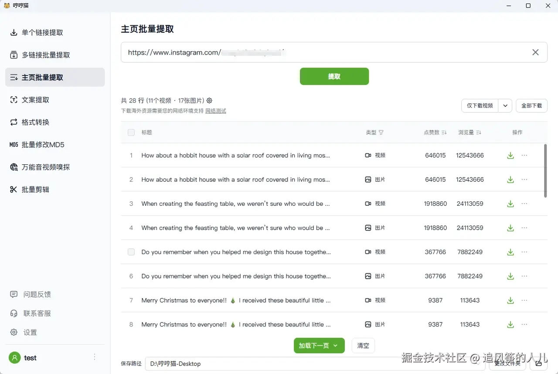Viewport: 558px width, 374px height.
Task: Click the test user avatar
Action: coord(15,358)
